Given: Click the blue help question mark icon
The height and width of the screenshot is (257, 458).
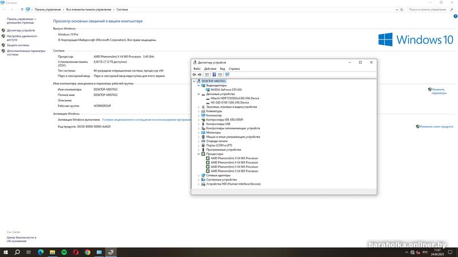Looking at the screenshot, I should pos(455,17).
